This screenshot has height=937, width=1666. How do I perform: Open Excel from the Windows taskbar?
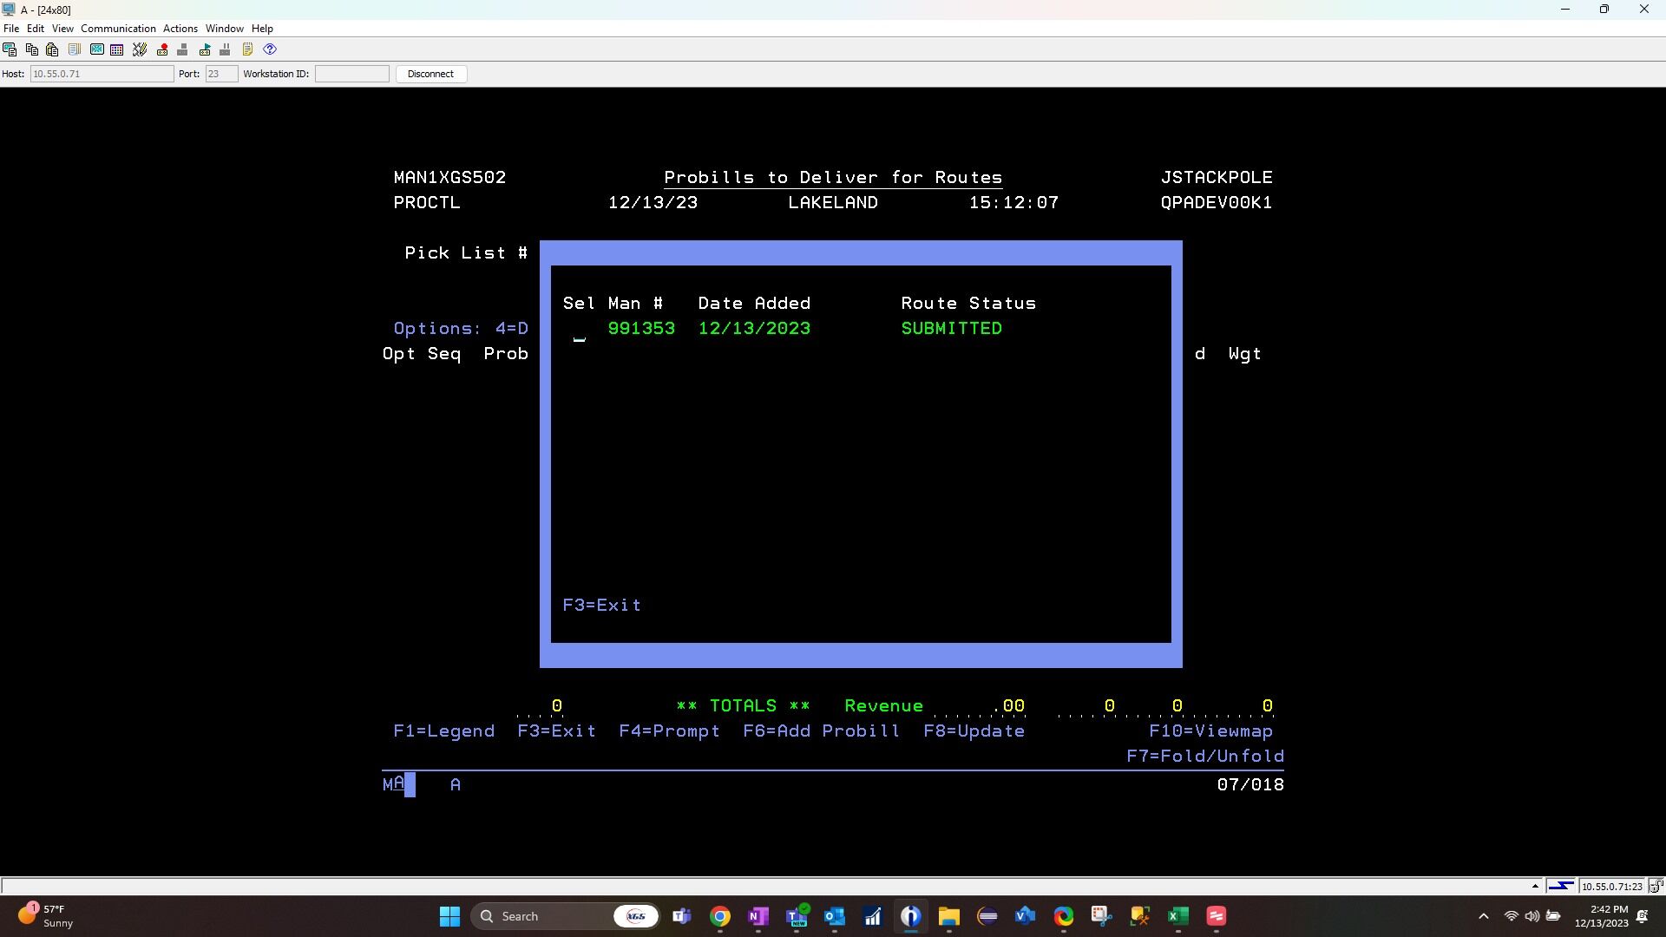1177,916
